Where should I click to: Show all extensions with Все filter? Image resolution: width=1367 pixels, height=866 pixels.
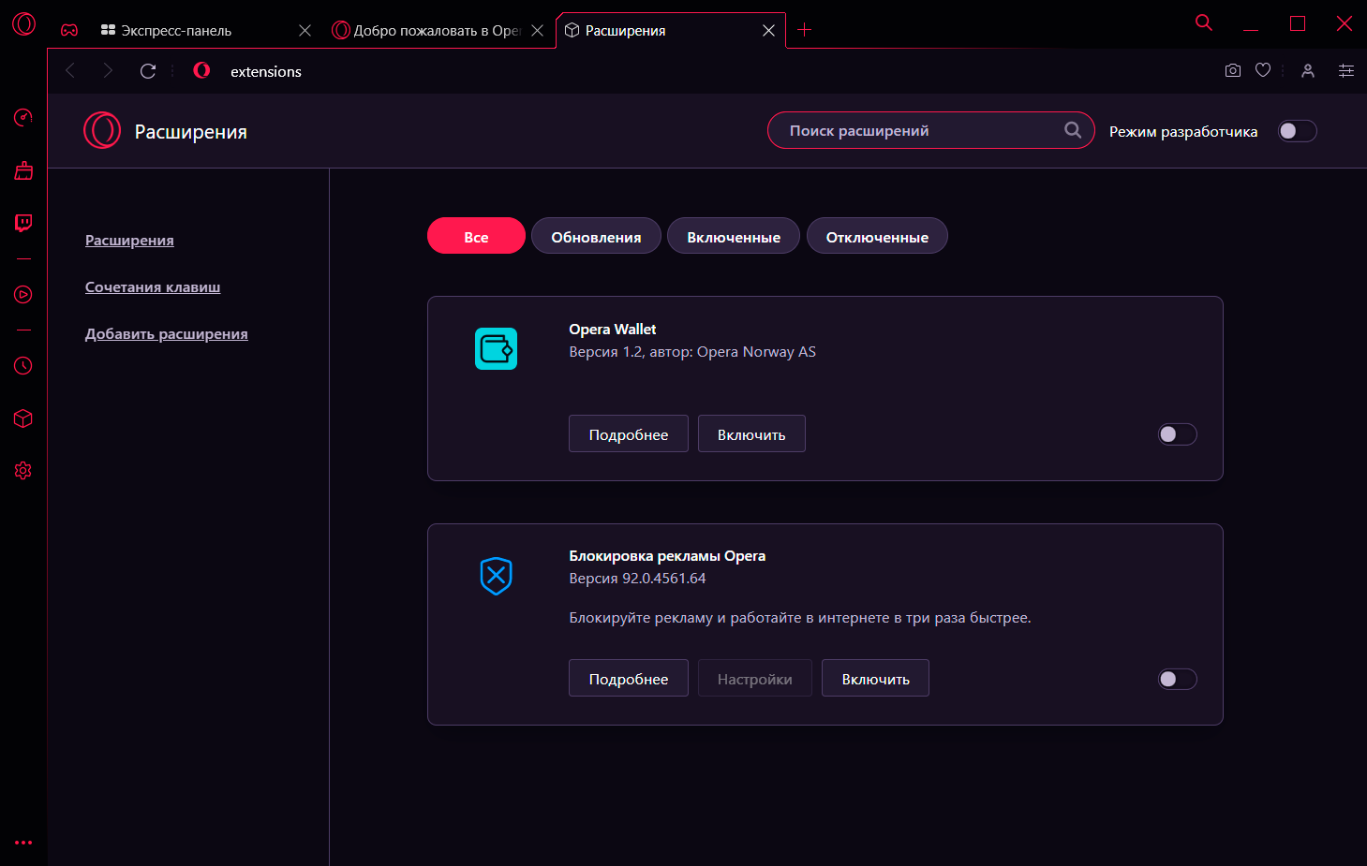476,236
